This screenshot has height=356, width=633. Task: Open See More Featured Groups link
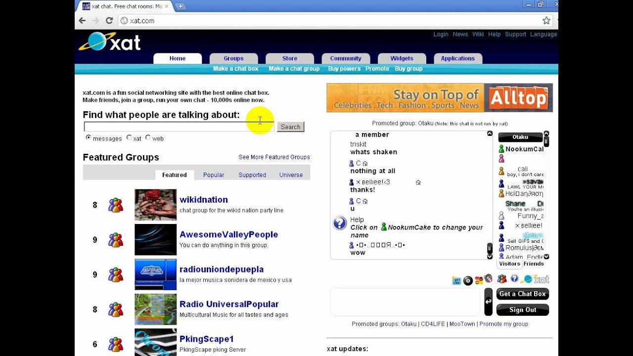pos(274,157)
